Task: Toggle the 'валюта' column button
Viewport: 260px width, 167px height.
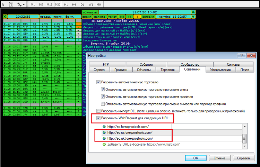Action: [x=99, y=17]
